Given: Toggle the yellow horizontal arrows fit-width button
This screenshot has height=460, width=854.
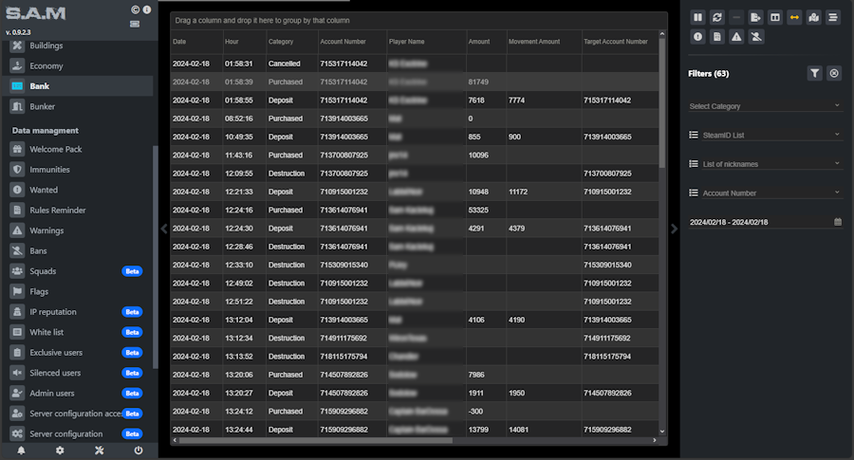Looking at the screenshot, I should coord(795,17).
